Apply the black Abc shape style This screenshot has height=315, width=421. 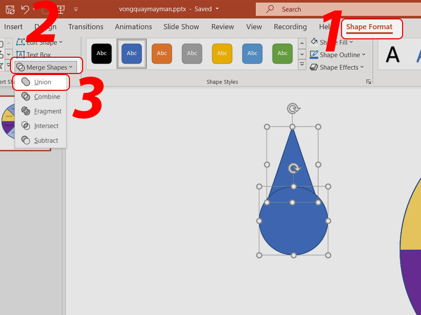tap(102, 53)
